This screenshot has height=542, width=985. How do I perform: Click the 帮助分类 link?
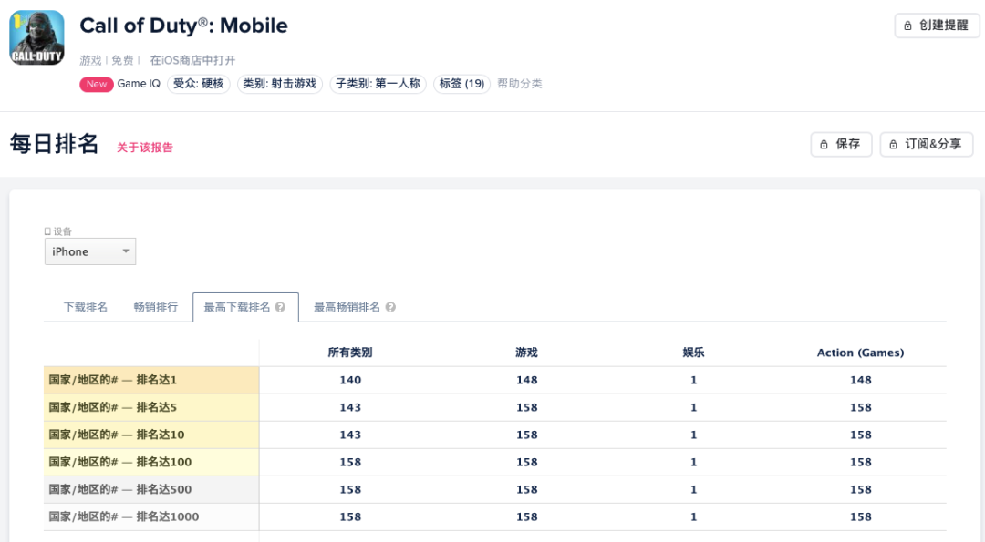coord(520,84)
